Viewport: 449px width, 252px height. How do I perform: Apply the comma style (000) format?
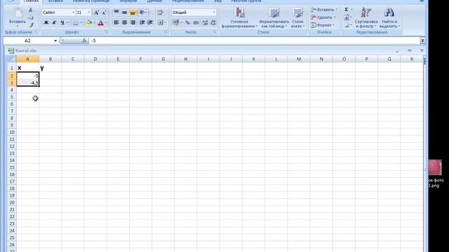pos(196,22)
